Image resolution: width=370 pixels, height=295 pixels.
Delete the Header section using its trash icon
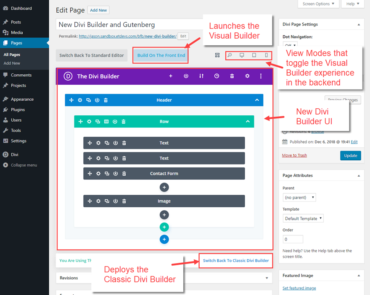[x=106, y=100]
